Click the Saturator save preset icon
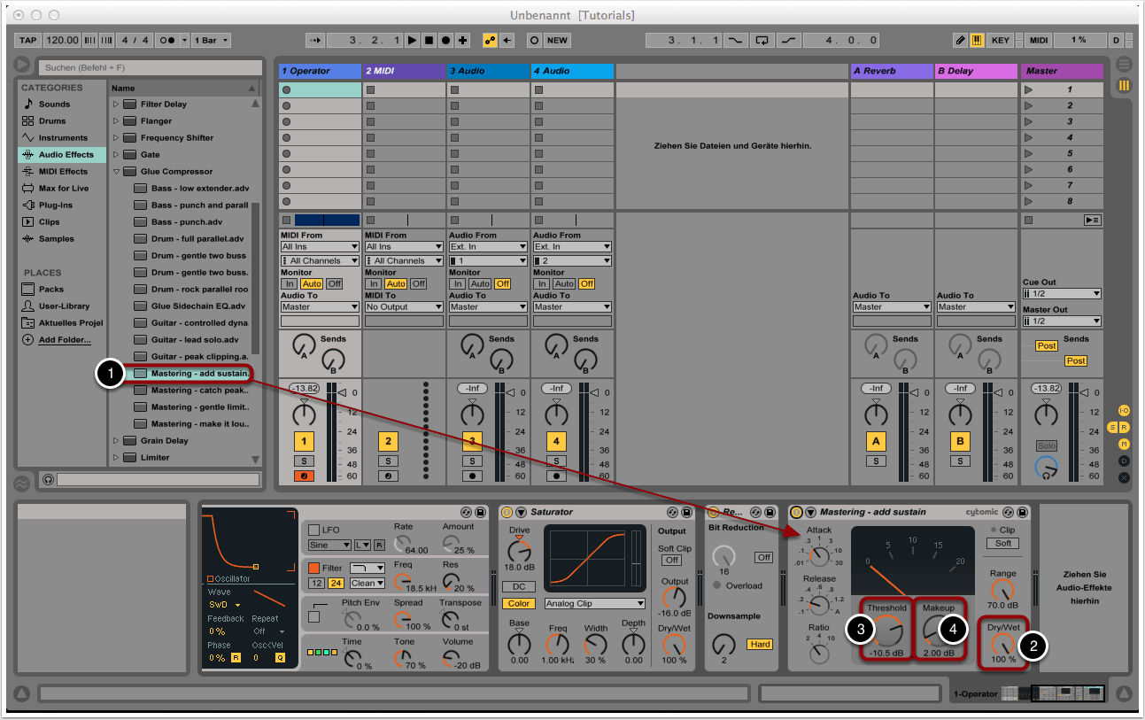 coord(688,512)
